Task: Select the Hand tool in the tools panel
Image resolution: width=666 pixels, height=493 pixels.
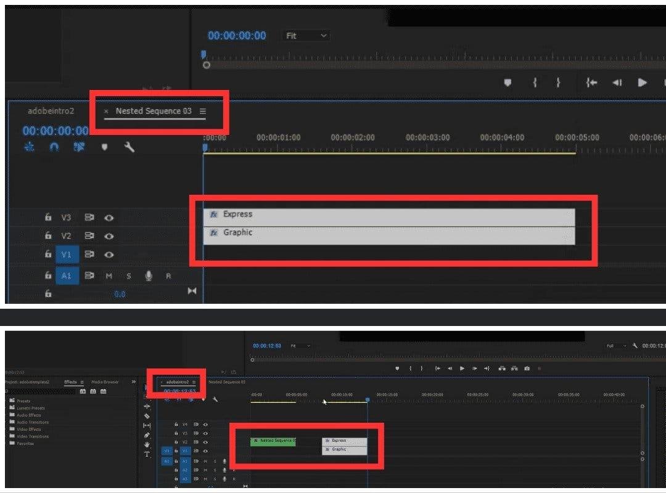Action: (x=147, y=445)
